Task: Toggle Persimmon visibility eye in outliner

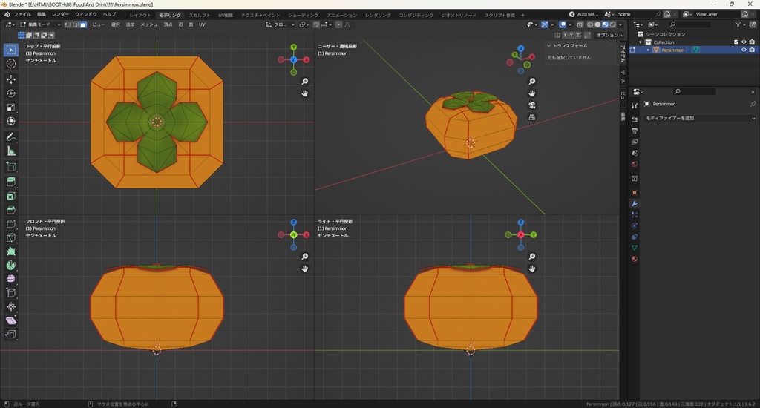Action: click(x=744, y=50)
